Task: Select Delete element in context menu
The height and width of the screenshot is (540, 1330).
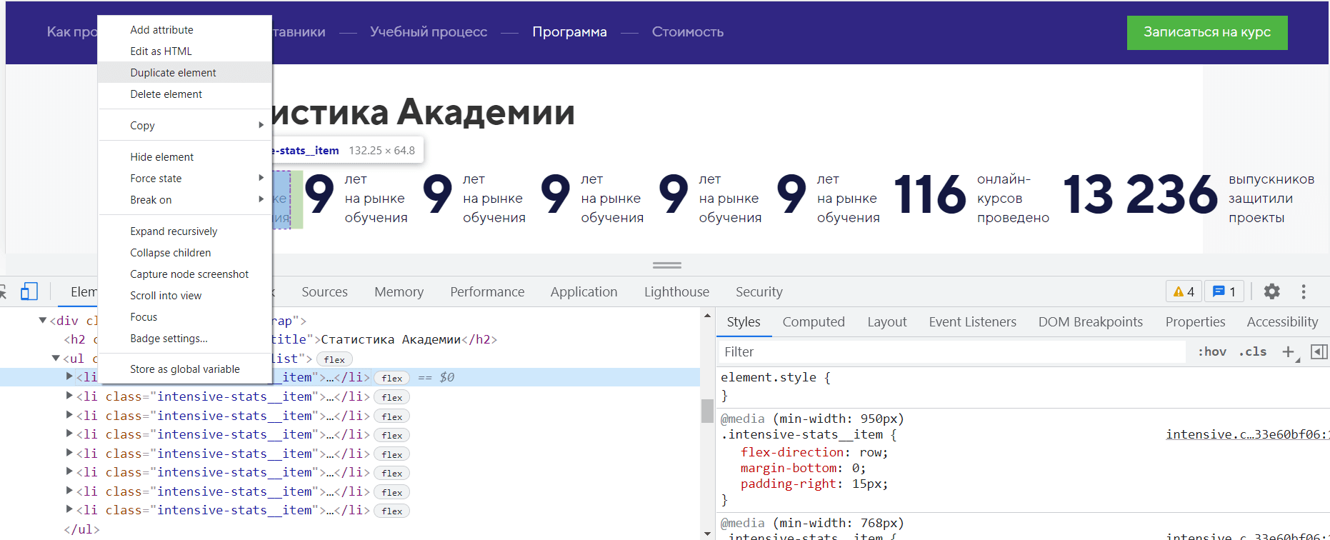Action: (x=185, y=94)
